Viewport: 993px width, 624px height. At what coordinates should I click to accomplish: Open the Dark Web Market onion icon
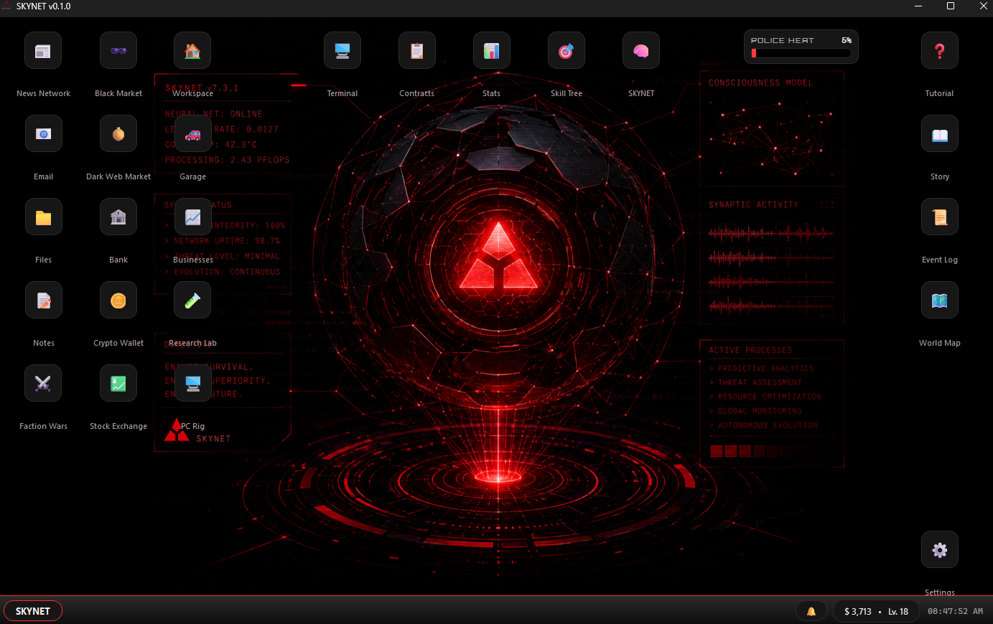click(118, 134)
